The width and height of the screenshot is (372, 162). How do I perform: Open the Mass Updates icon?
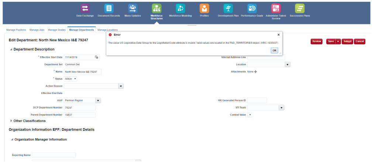coord(132,8)
